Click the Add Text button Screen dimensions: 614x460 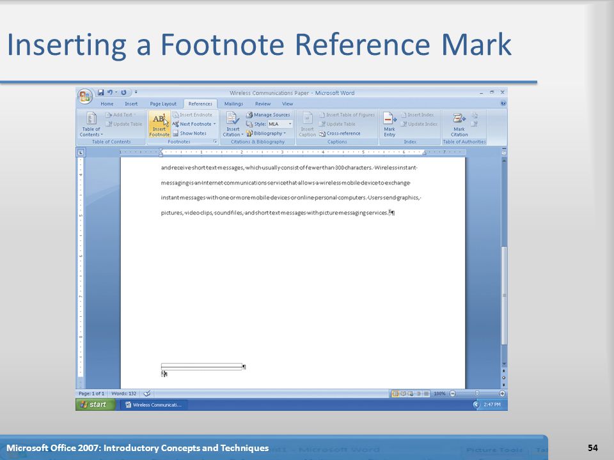tap(120, 114)
